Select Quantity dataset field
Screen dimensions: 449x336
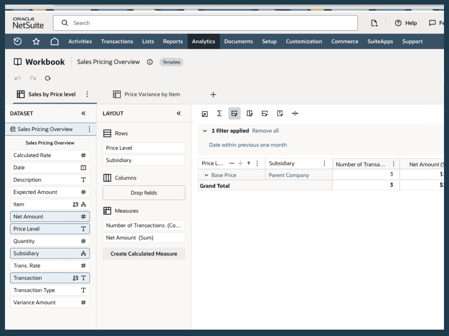[x=50, y=241]
